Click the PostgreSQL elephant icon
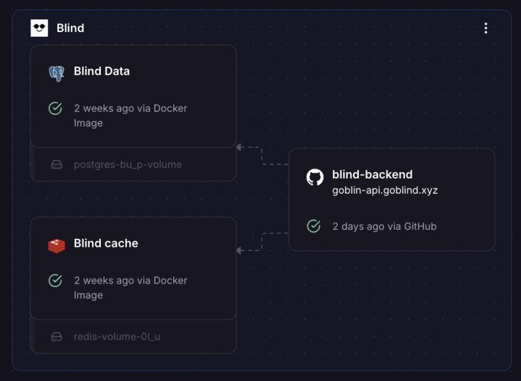The image size is (521, 381). [x=56, y=73]
